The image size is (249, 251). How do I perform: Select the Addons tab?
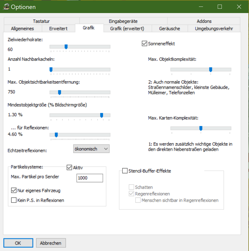click(204, 21)
